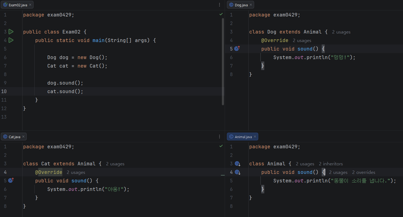Click line number 10 in Exam02.java gutter
This screenshot has height=217, width=403.
4,91
